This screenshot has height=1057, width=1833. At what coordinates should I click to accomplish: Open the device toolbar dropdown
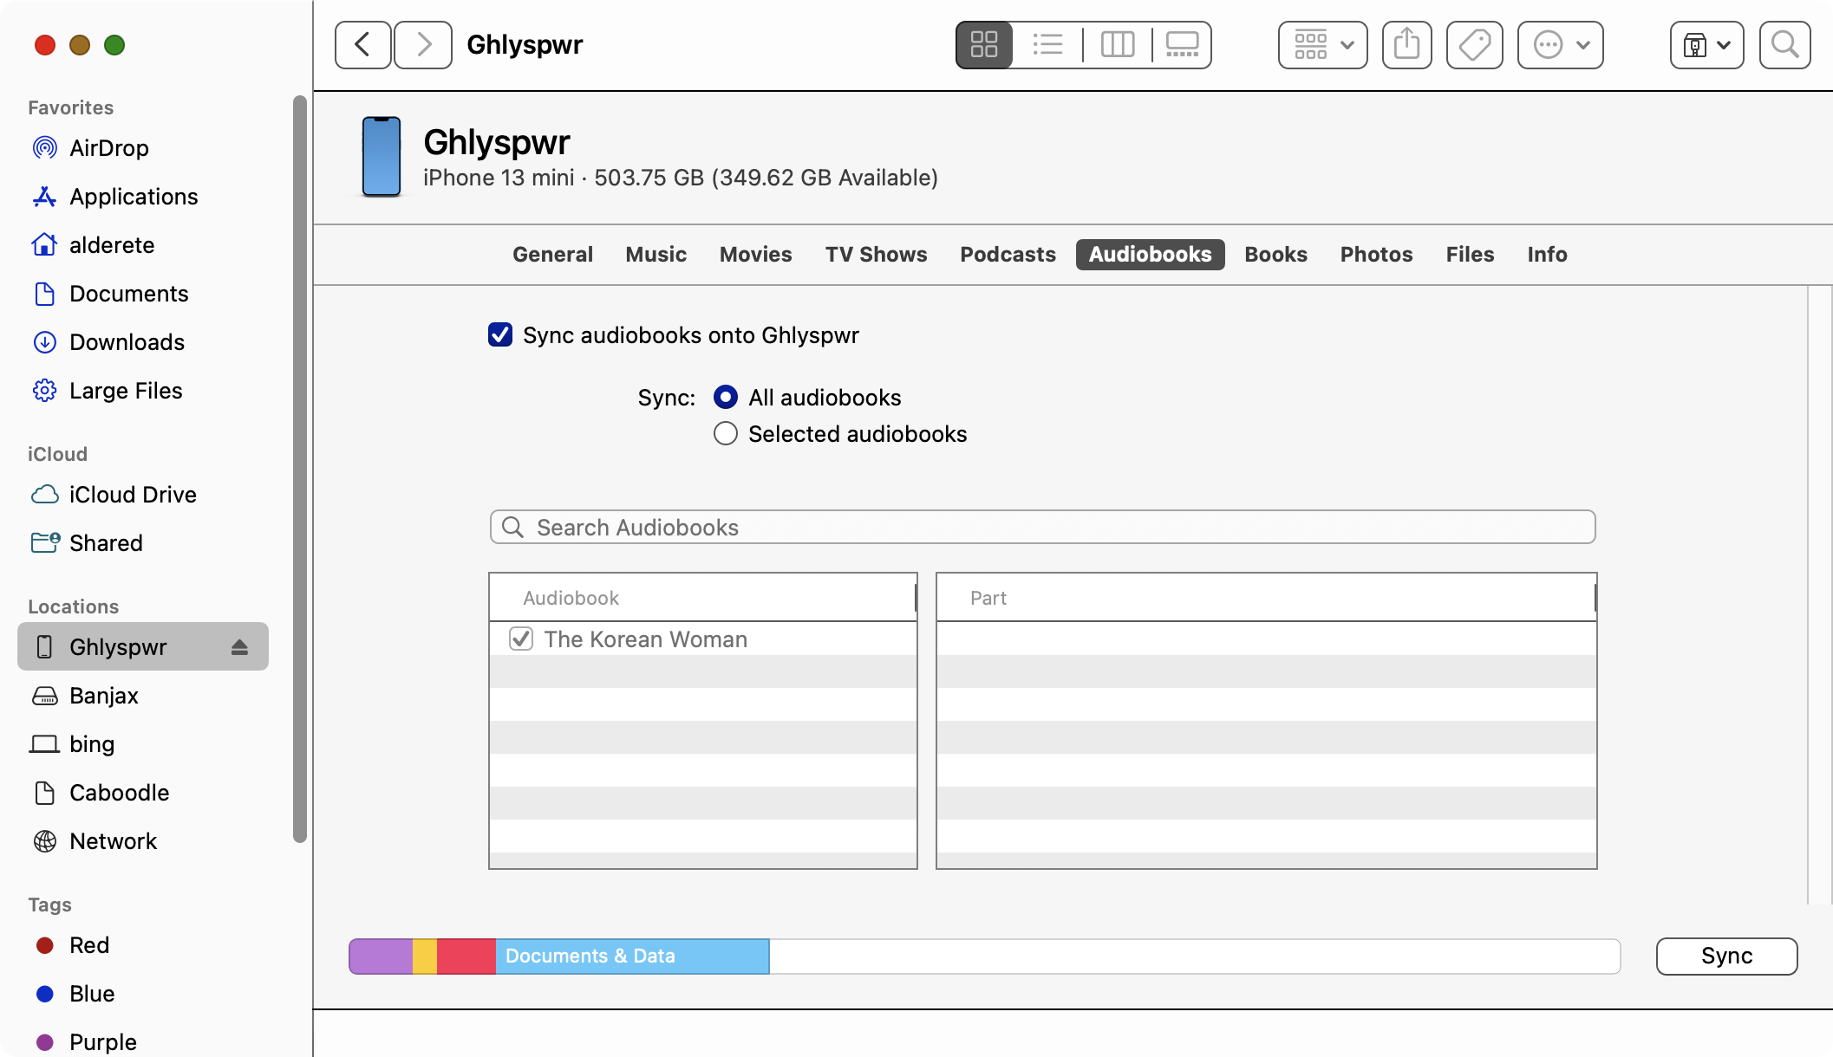(1706, 44)
